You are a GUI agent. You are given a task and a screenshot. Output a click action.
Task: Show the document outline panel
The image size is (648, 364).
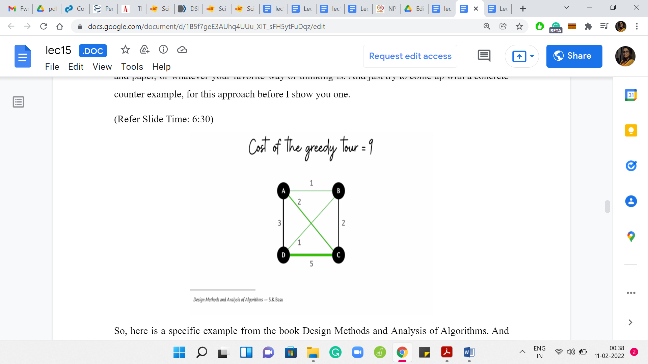tap(18, 102)
